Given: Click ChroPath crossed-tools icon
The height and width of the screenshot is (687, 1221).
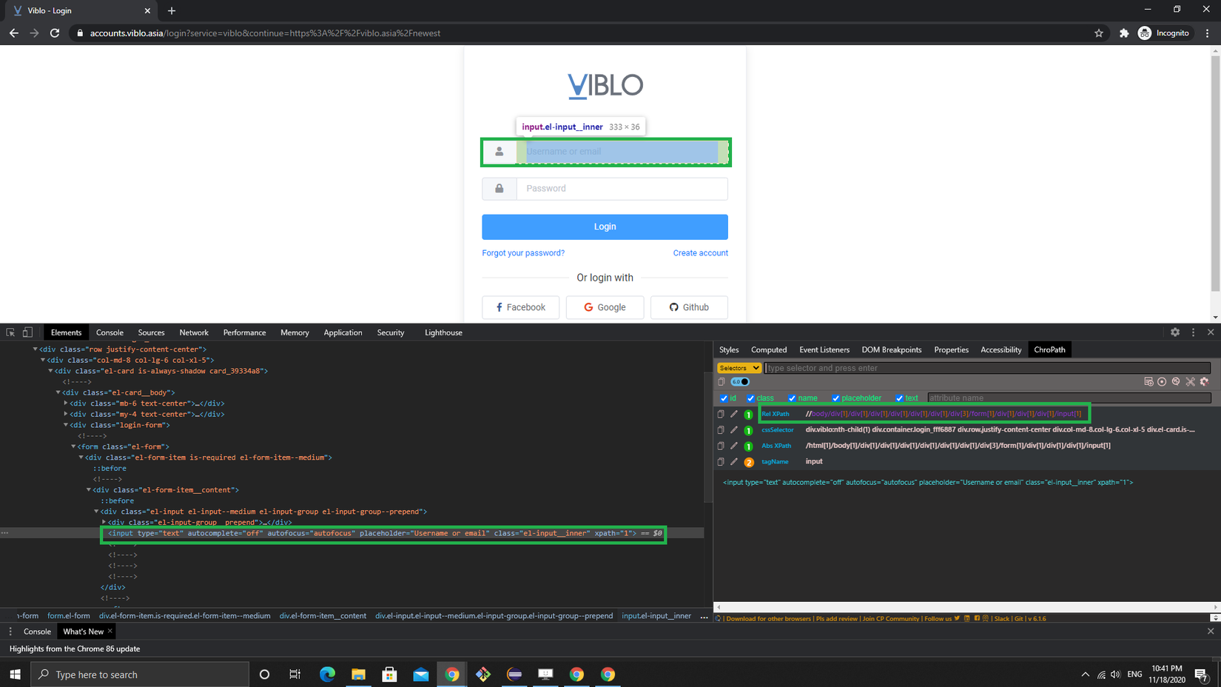Looking at the screenshot, I should [x=1190, y=382].
